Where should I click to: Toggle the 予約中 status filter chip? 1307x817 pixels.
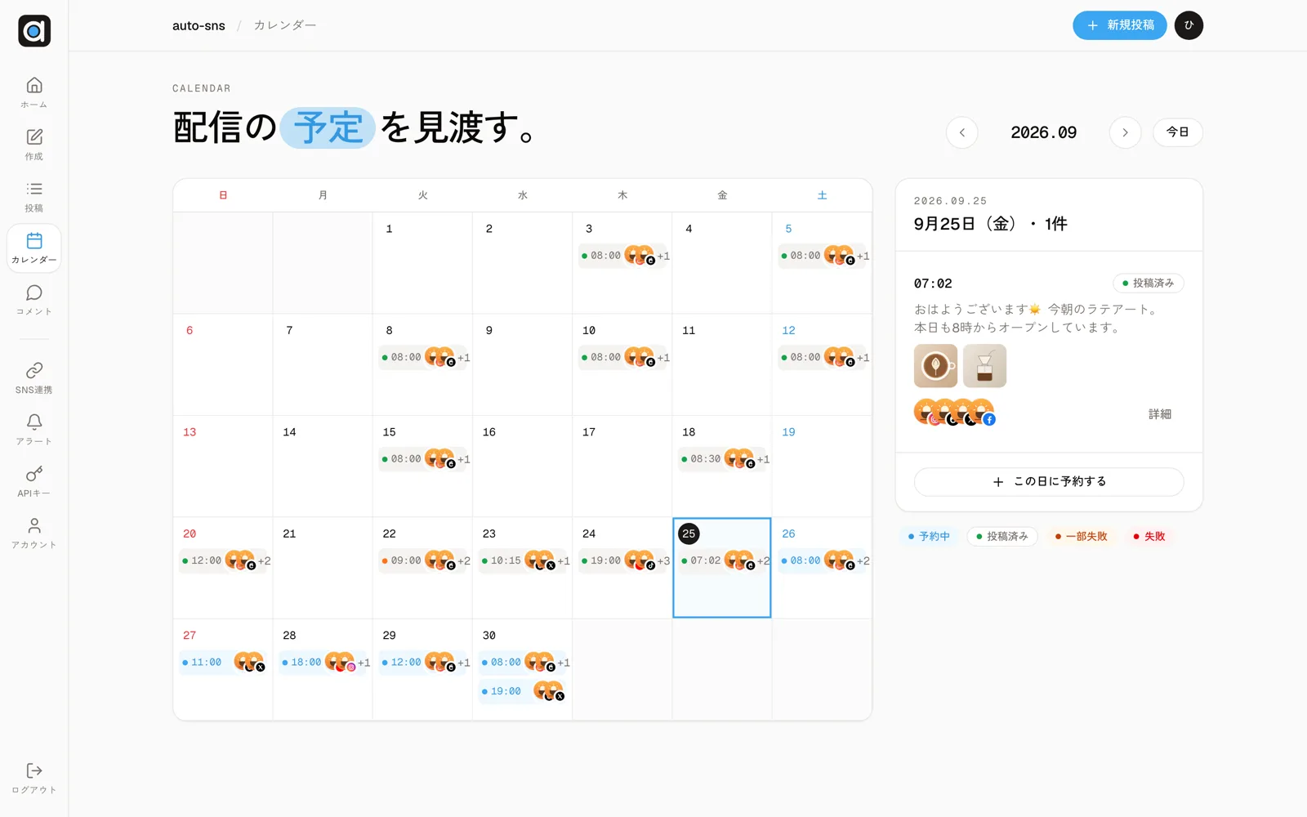[x=929, y=537]
